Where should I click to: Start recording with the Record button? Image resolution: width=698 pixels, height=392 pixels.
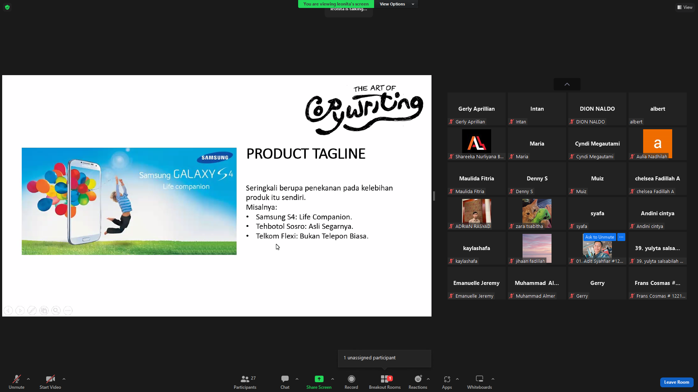click(351, 382)
